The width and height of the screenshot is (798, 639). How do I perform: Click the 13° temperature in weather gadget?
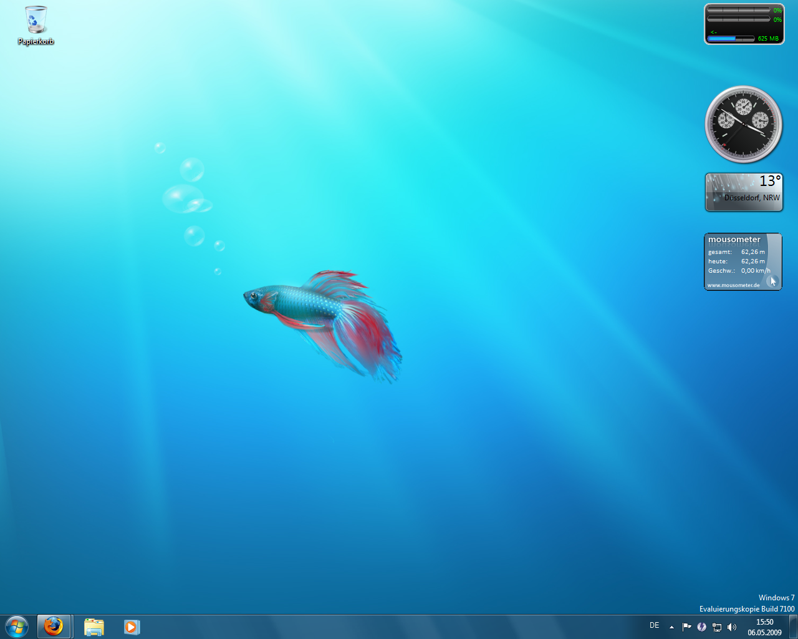coord(770,181)
